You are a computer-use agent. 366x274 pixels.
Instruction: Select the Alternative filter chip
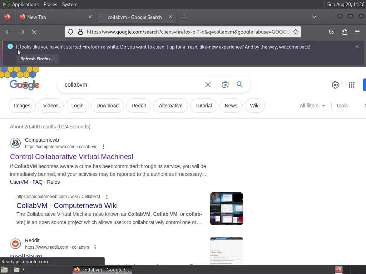[x=170, y=106]
